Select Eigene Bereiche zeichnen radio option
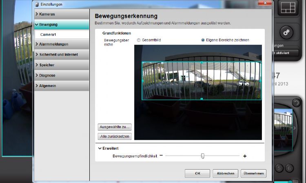This screenshot has width=306, height=183. (x=203, y=40)
